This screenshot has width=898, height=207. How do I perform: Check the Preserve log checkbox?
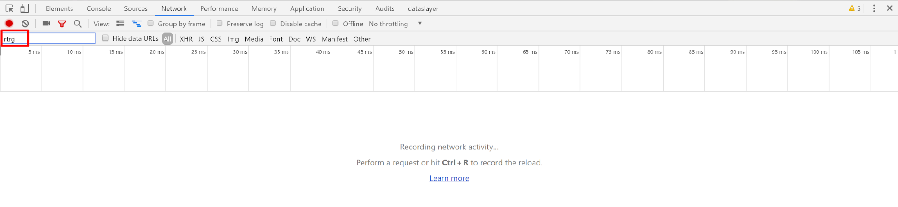(x=220, y=23)
